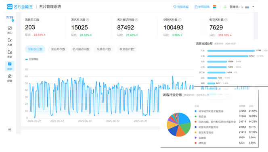Click the 广东 bar in region chart
This screenshot has height=152, width=268.
pyautogui.click(x=231, y=51)
